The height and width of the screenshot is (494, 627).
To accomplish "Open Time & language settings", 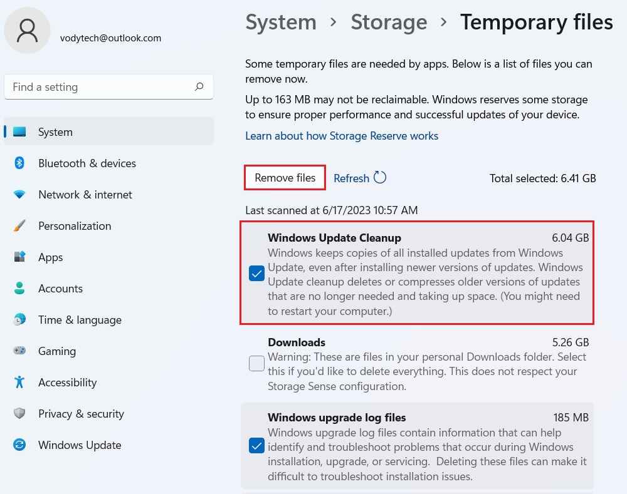I will tap(108, 319).
